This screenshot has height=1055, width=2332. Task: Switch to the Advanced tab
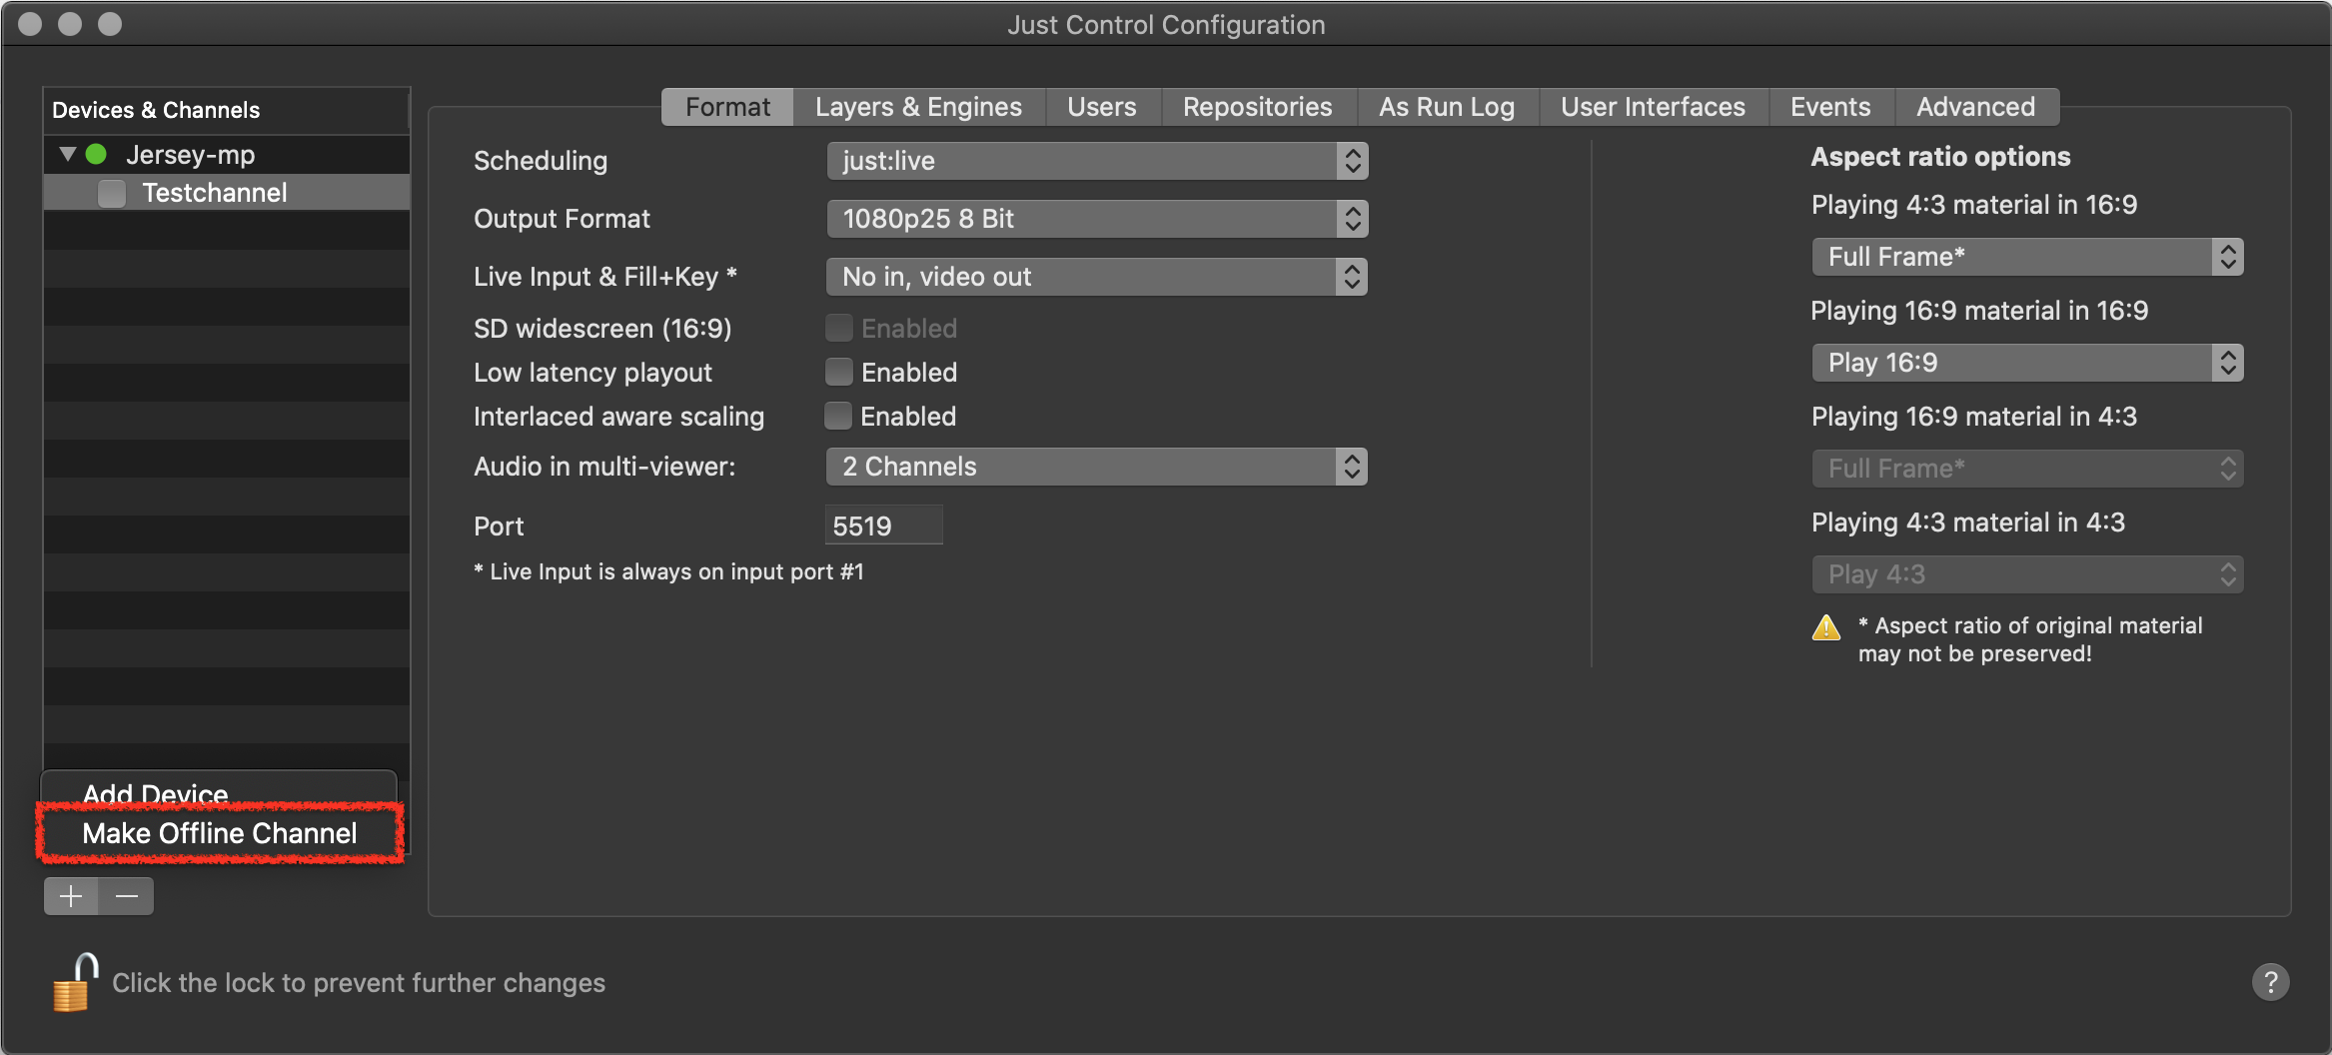coord(1975,107)
